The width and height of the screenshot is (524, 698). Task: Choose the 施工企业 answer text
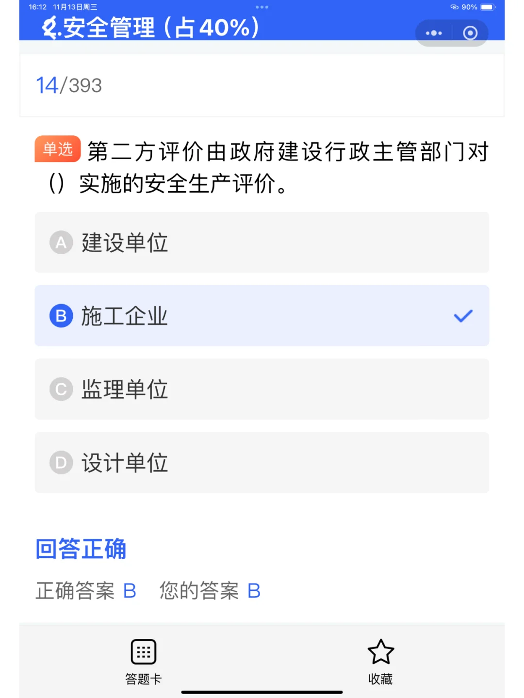click(x=124, y=316)
